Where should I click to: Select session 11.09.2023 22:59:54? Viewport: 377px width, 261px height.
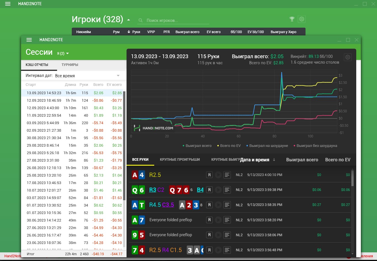[x=72, y=116]
